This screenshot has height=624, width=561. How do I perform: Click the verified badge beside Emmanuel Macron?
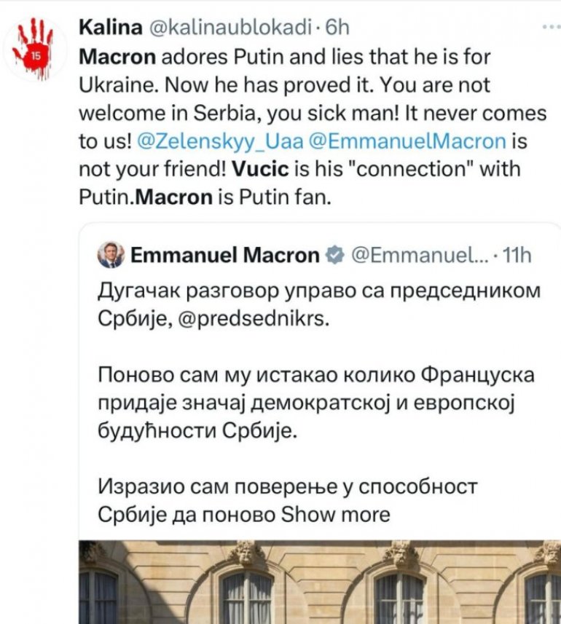[334, 255]
